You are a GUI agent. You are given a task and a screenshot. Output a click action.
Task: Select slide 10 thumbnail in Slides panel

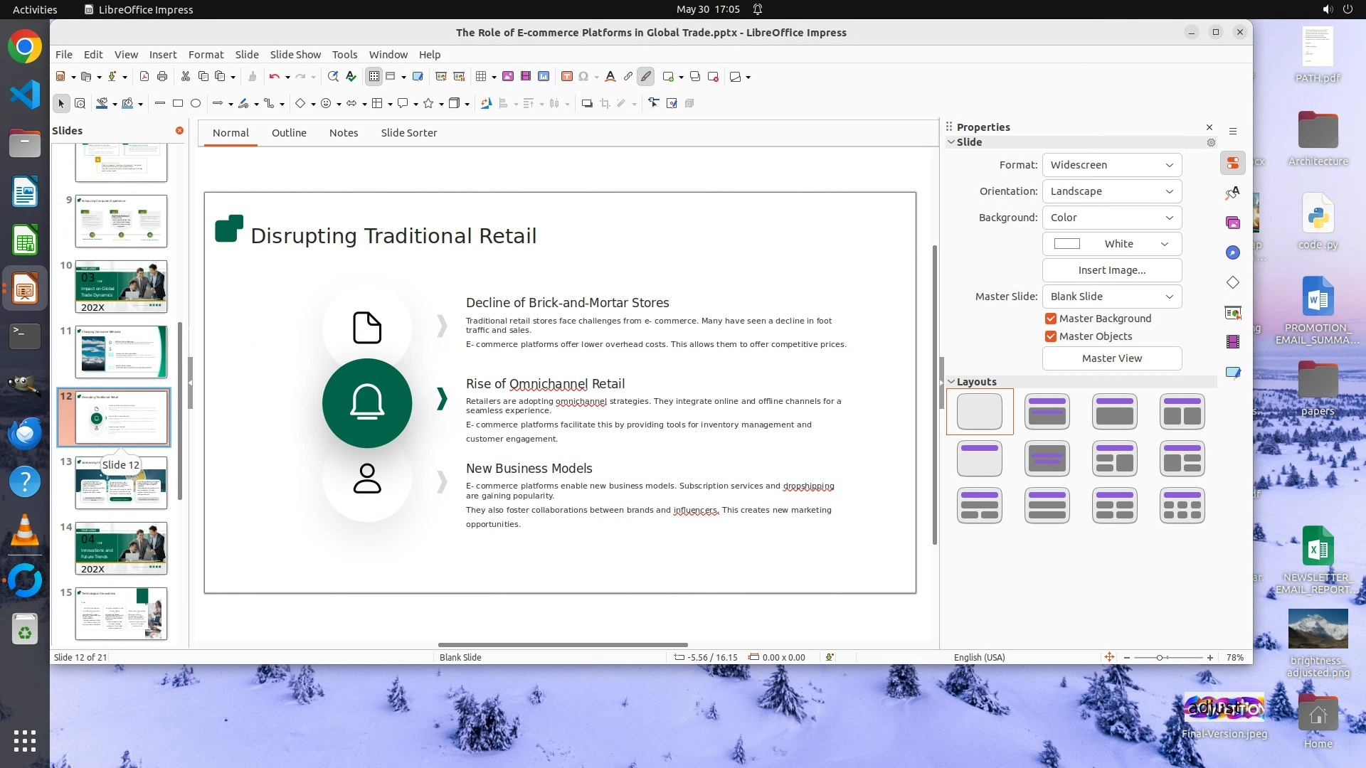tap(121, 287)
